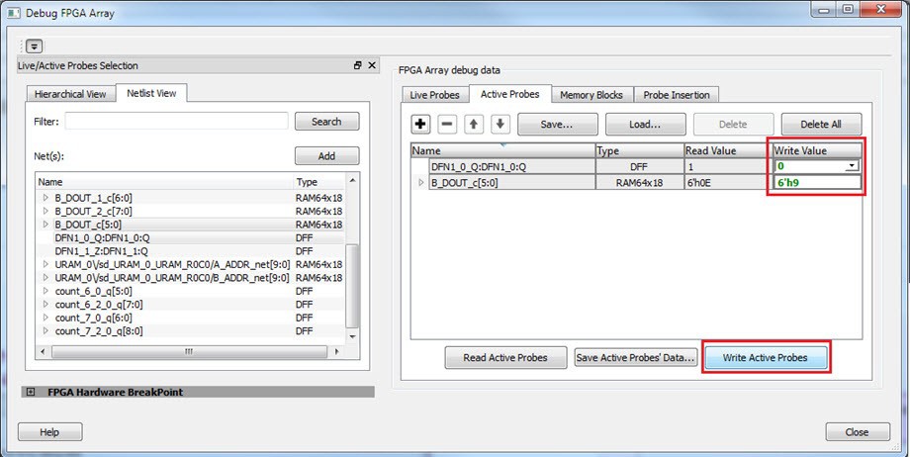Click the minus icon to remove probe
This screenshot has height=457, width=910.
pos(447,125)
